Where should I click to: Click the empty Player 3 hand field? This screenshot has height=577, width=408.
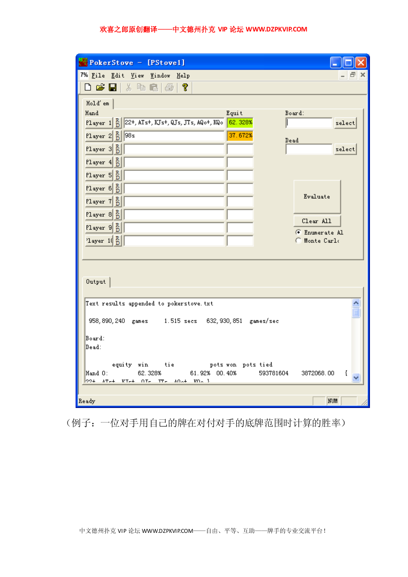[174, 149]
